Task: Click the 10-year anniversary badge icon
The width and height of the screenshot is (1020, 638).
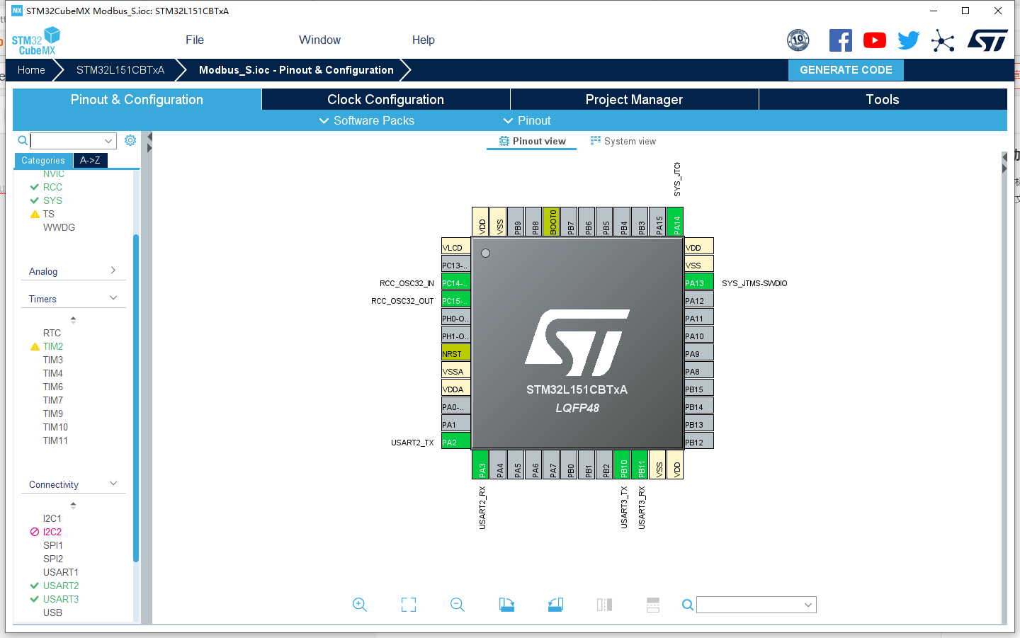Action: tap(798, 40)
